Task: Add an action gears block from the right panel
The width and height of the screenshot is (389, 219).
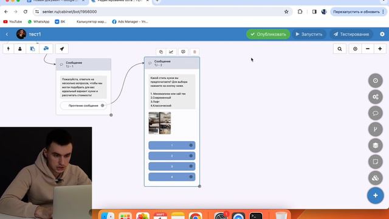Action: [376, 97]
